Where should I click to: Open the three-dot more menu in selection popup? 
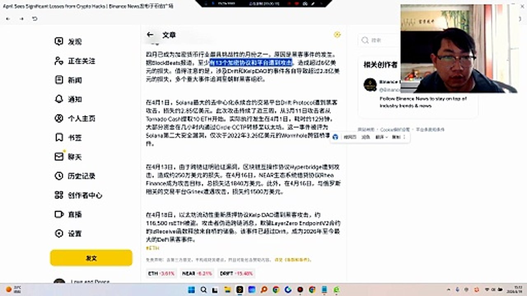405,137
